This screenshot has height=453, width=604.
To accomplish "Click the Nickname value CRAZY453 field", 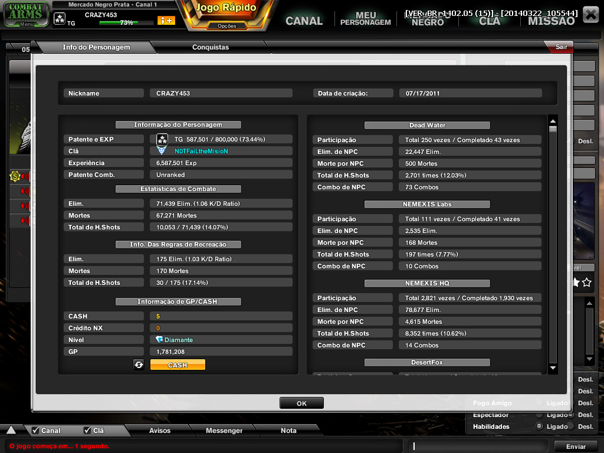I will tap(221, 93).
